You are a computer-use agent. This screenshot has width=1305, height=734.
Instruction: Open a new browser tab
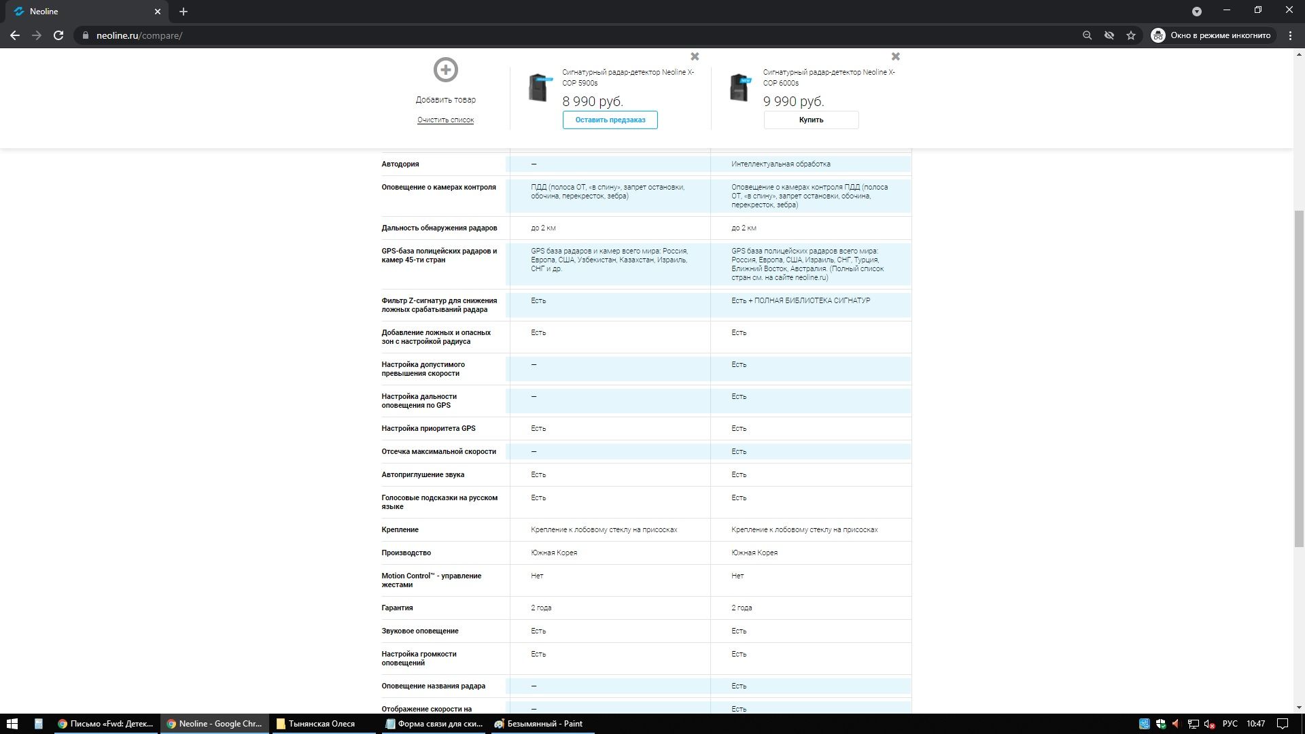coord(184,12)
